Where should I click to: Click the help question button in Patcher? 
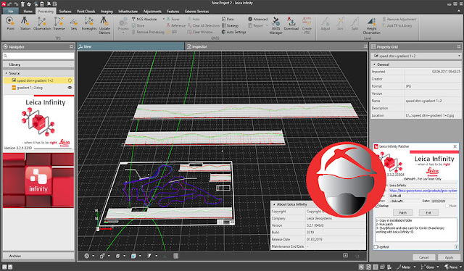click(x=456, y=247)
